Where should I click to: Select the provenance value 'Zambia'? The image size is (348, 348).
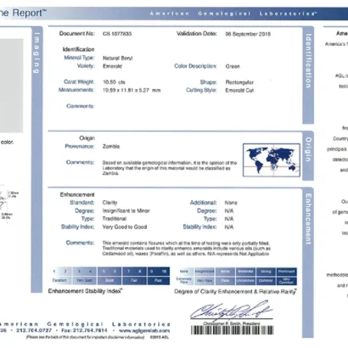pos(111,147)
